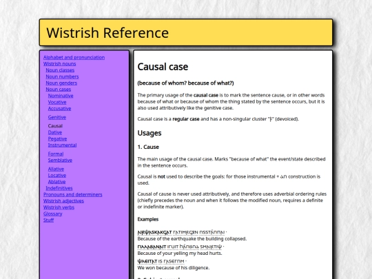Select the Nominative case link
372x279 pixels.
click(61, 96)
